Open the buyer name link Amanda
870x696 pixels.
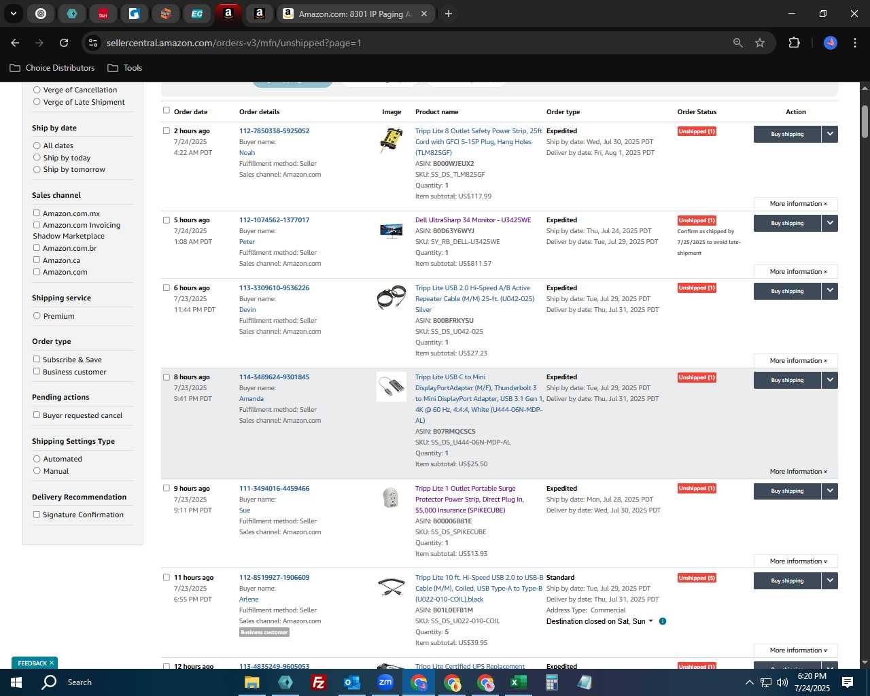pos(251,399)
